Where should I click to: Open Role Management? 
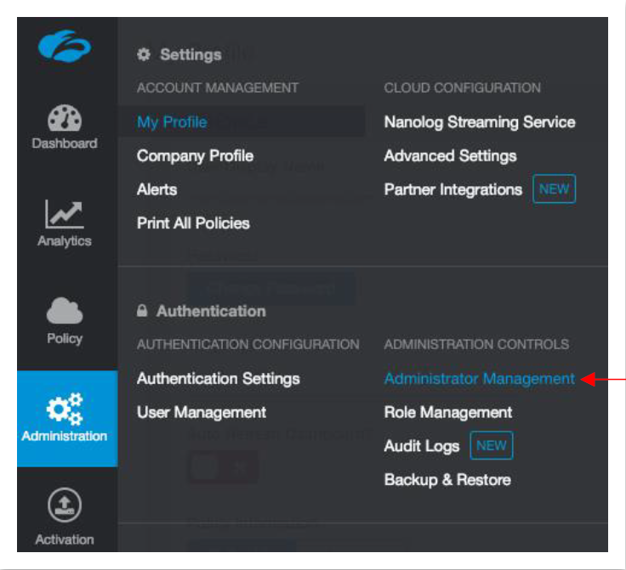coord(447,413)
